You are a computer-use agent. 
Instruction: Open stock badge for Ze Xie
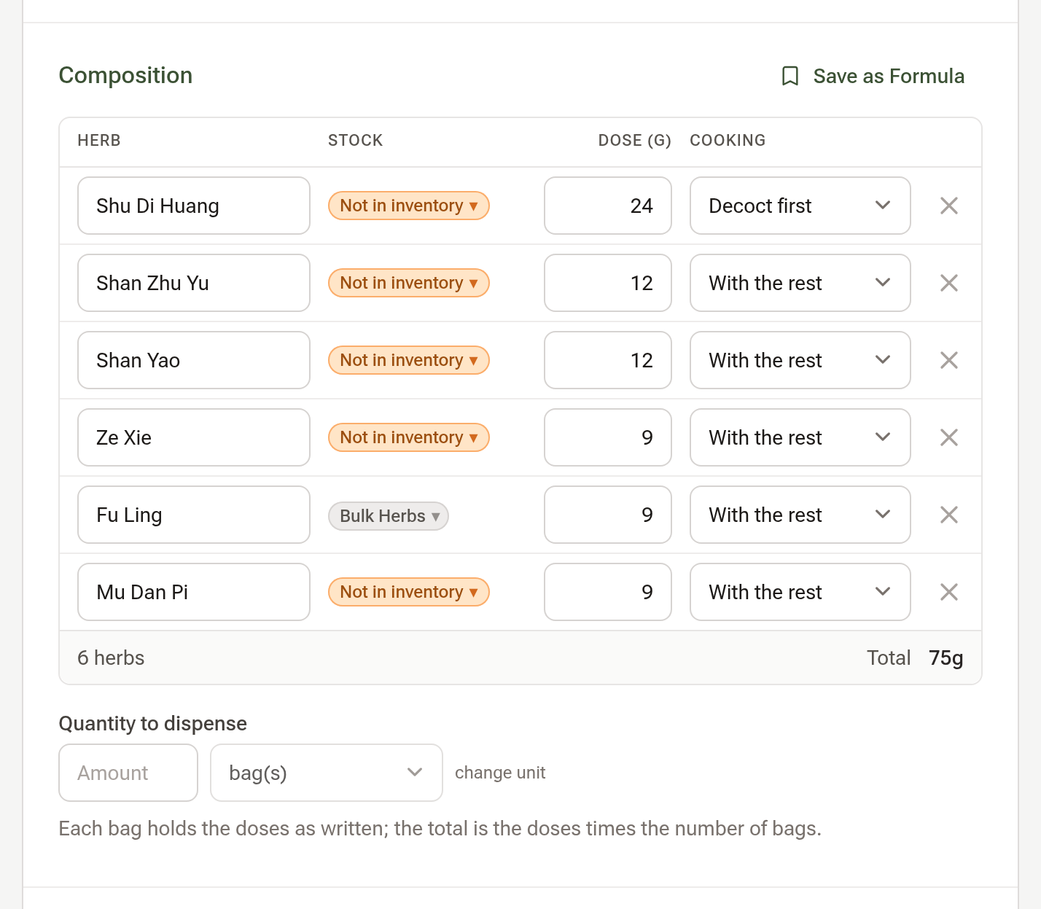coord(409,437)
